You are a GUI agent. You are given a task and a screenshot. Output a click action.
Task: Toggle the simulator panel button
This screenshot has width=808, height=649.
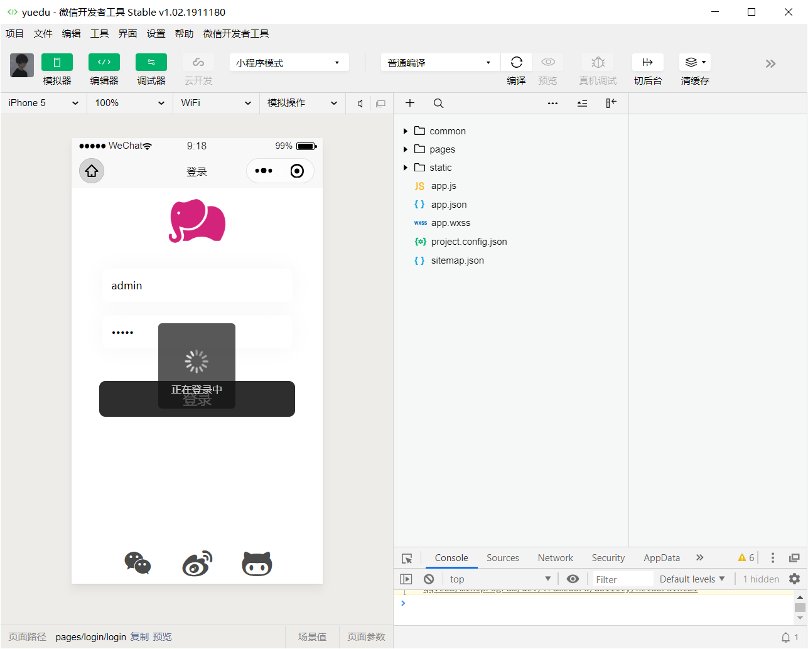click(x=57, y=62)
